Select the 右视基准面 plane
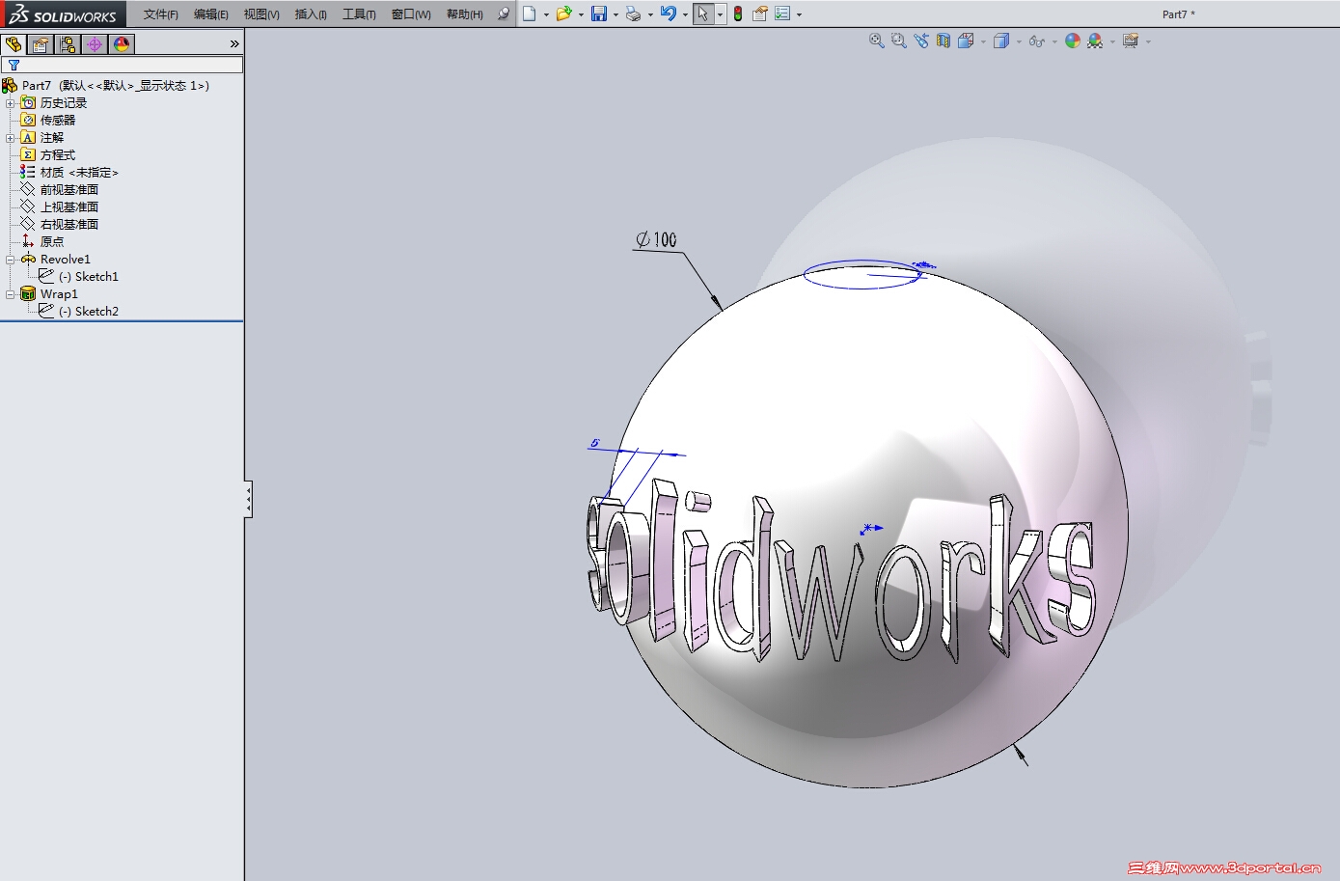This screenshot has width=1340, height=881. point(60,224)
